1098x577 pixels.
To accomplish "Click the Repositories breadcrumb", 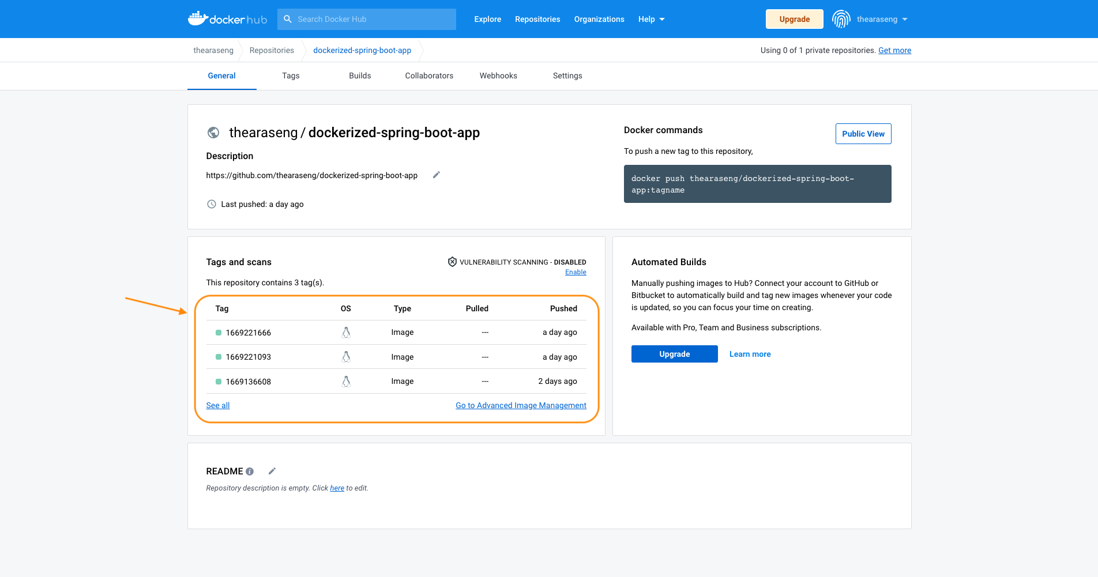I will 272,50.
